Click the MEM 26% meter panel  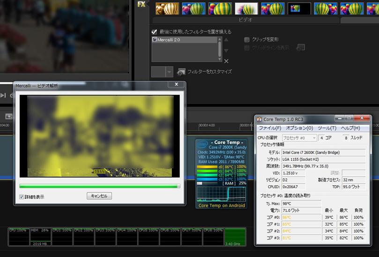(x=40, y=237)
